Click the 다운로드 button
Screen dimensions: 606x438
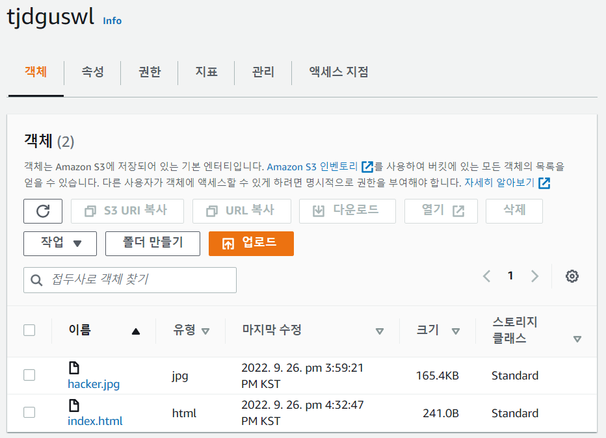coord(347,211)
